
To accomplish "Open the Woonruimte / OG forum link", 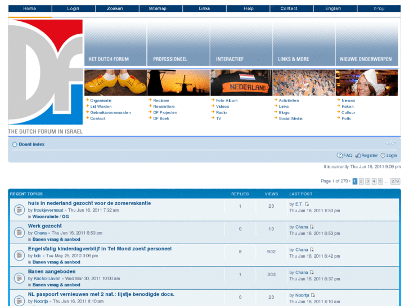I will [x=51, y=216].
